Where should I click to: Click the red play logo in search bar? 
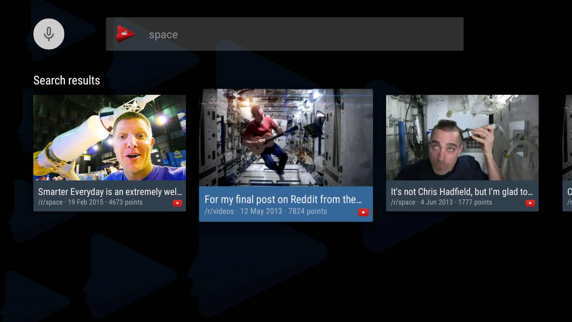[125, 34]
